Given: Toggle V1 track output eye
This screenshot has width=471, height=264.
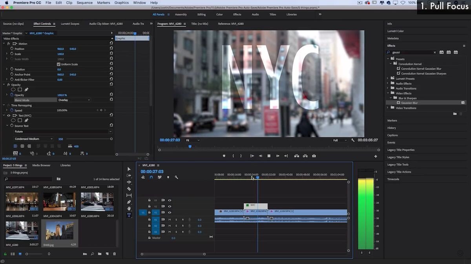Looking at the screenshot, I should 170,213.
